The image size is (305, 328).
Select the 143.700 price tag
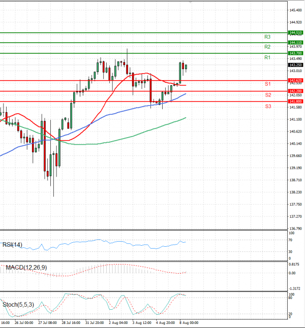click(x=295, y=53)
